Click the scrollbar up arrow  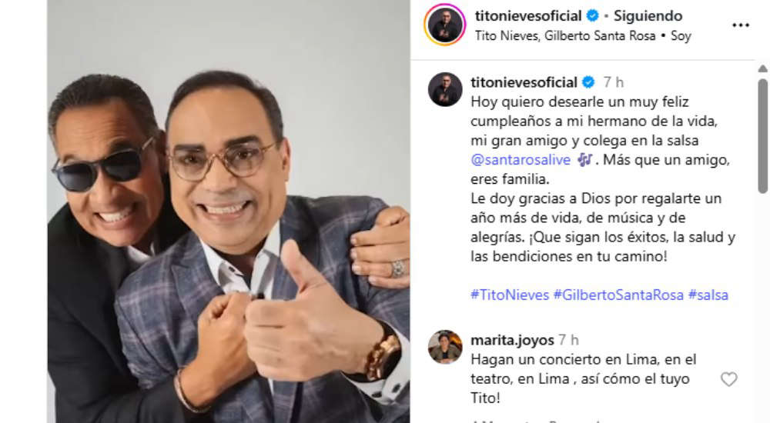[762, 68]
